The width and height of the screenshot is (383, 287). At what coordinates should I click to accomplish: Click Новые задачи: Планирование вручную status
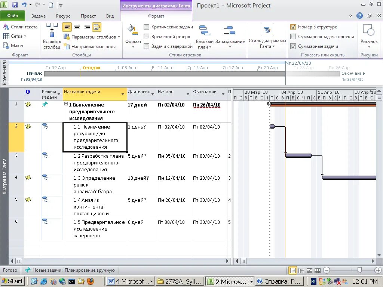pos(70,271)
